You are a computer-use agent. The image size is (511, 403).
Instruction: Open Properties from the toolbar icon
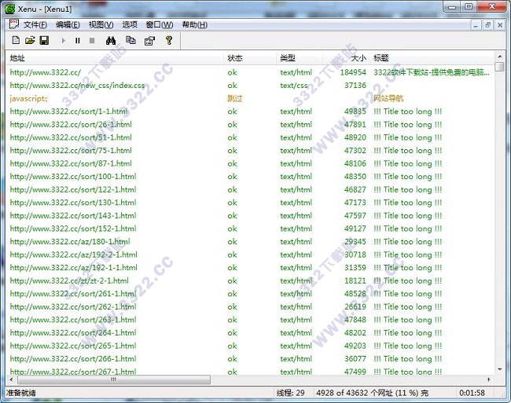149,40
